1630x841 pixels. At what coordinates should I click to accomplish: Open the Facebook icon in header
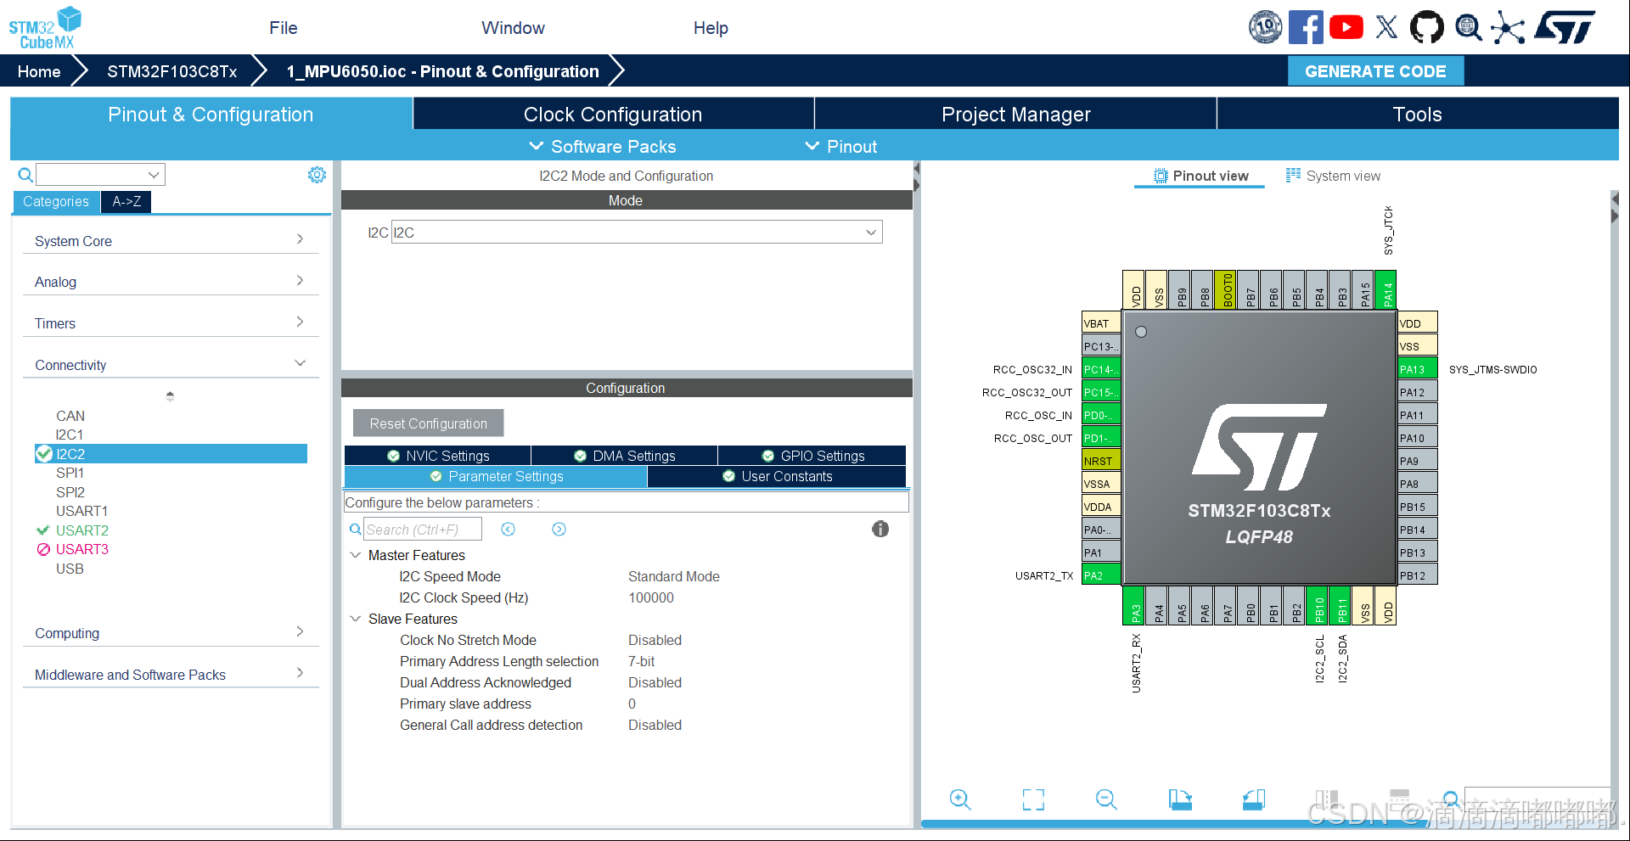(x=1306, y=27)
